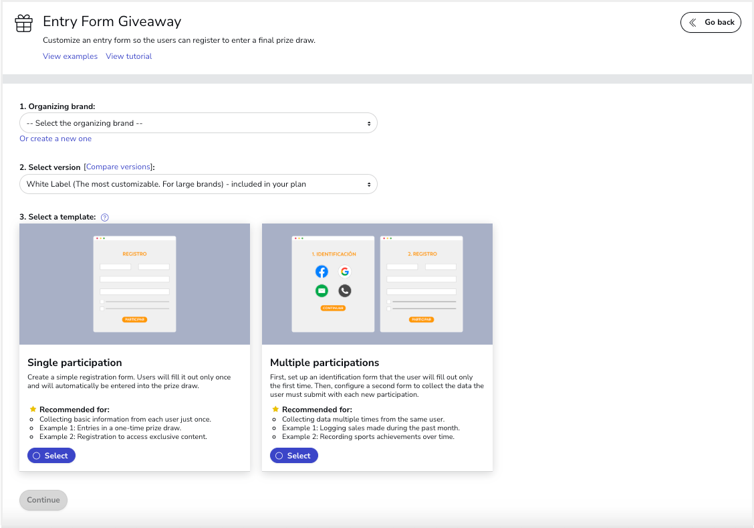The image size is (754, 528).
Task: Click the Single participation preview image
Action: tap(134, 284)
